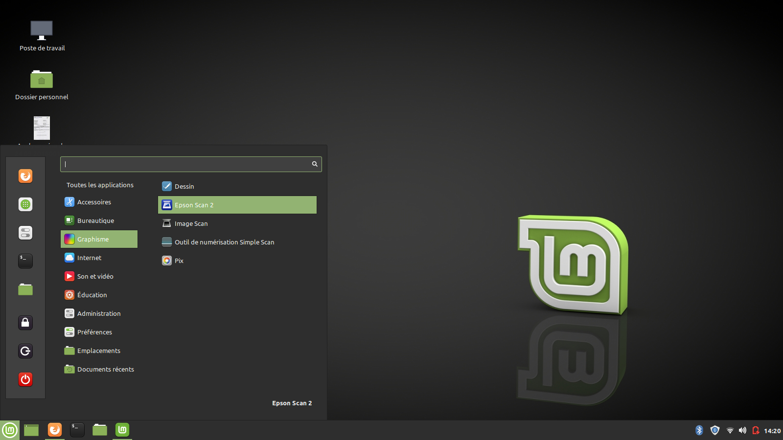The image size is (783, 440).
Task: Launch the Pix image viewer
Action: coord(237,261)
